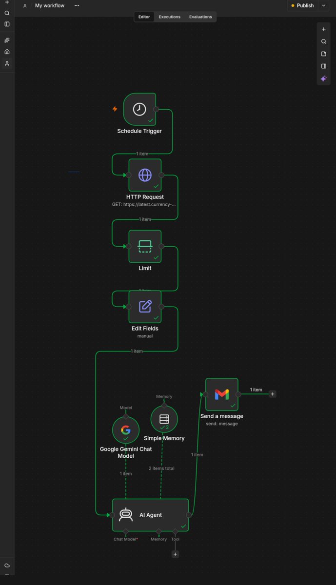
Task: Select the AI Agent robot node
Action: pyautogui.click(x=150, y=515)
